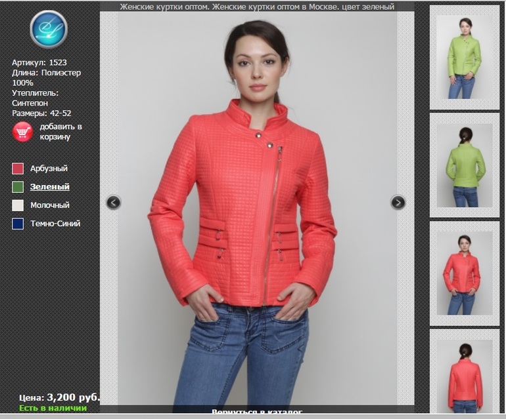Open the red jacket front view thumbnail
The image size is (506, 419).
point(465,273)
